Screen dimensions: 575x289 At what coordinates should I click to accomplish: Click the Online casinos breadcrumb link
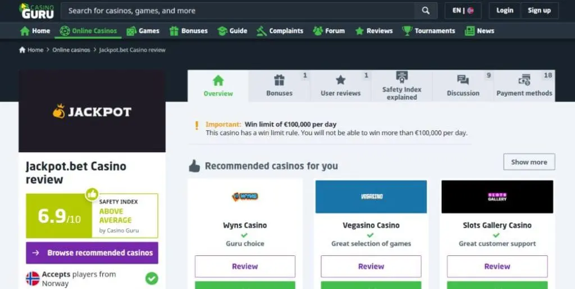click(x=71, y=50)
